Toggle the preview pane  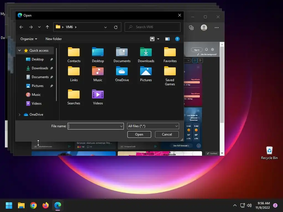167,39
